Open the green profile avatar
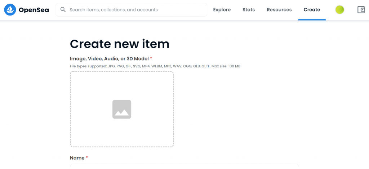This screenshot has height=169, width=369. 339,10
